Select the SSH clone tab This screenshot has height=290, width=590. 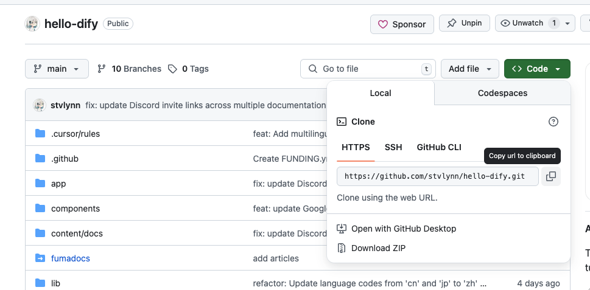coord(393,147)
